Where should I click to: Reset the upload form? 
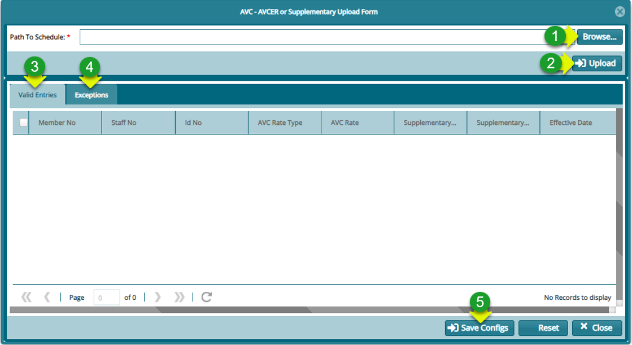(543, 327)
